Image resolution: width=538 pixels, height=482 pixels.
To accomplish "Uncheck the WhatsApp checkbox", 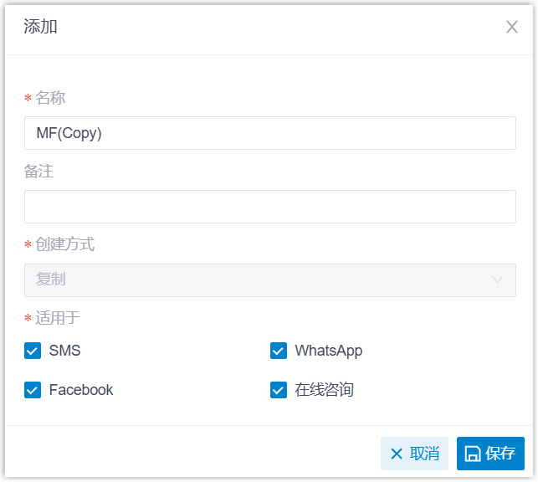I will tap(279, 351).
